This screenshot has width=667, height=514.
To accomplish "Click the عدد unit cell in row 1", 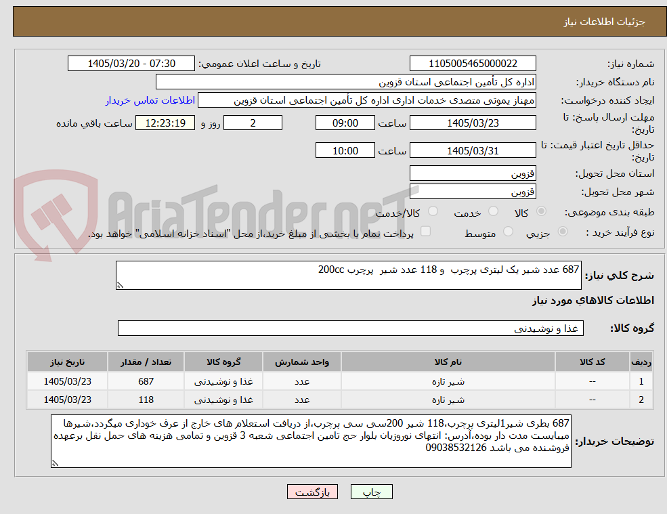I will 301,381.
